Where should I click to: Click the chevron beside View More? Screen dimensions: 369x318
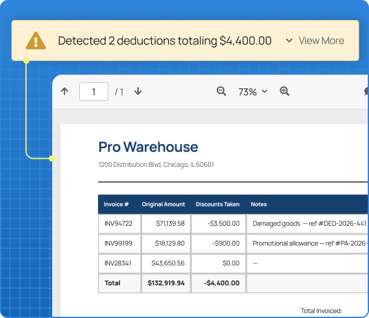click(289, 41)
